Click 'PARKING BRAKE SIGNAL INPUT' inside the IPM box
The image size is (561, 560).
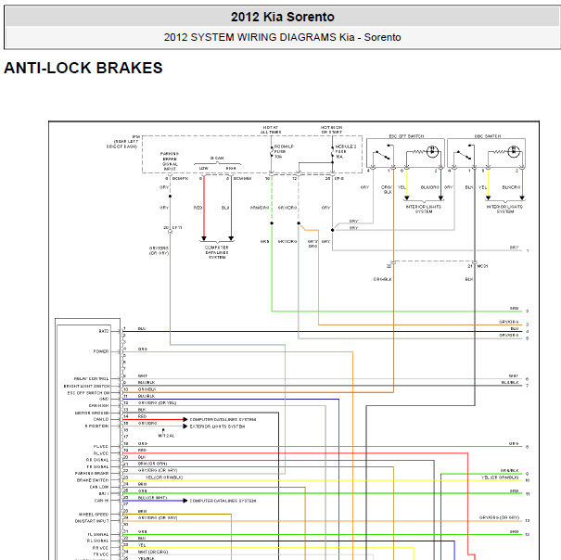pyautogui.click(x=170, y=161)
